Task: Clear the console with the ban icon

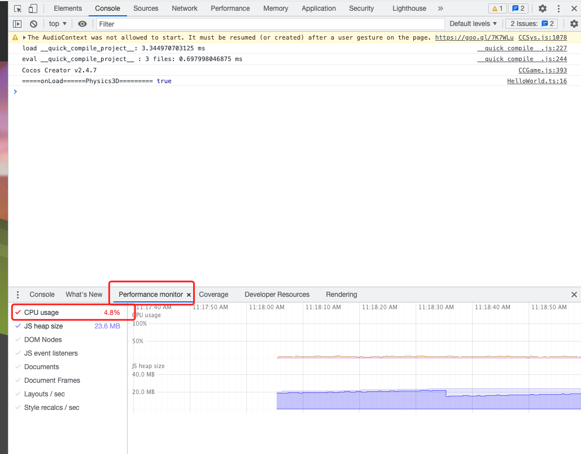Action: pos(34,24)
